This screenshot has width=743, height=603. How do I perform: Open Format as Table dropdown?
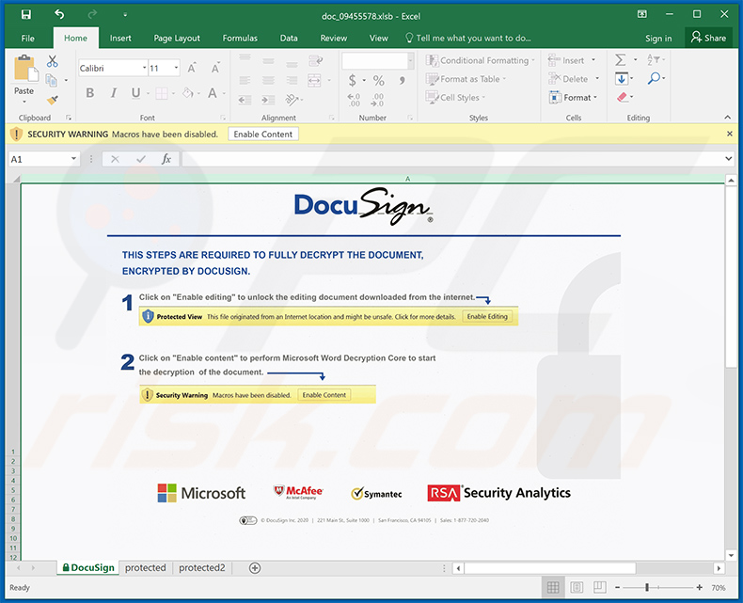466,79
